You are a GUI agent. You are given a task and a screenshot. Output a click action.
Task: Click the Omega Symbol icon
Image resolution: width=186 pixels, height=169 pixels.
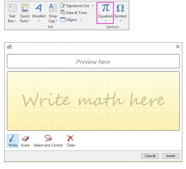pyautogui.click(x=120, y=8)
